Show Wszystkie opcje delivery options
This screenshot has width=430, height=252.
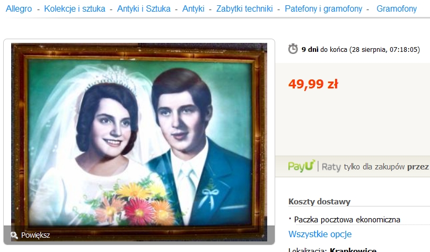pyautogui.click(x=320, y=234)
